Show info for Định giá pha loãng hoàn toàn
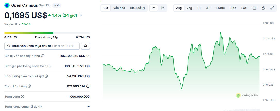The width and height of the screenshot is (280, 111). pos(49,66)
